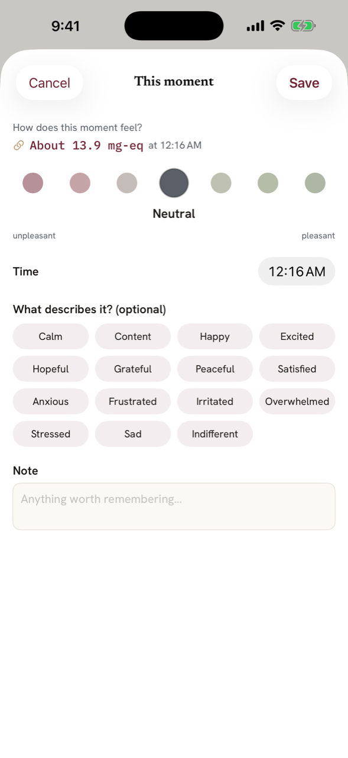Save this moment entry
The height and width of the screenshot is (758, 348).
pos(304,83)
